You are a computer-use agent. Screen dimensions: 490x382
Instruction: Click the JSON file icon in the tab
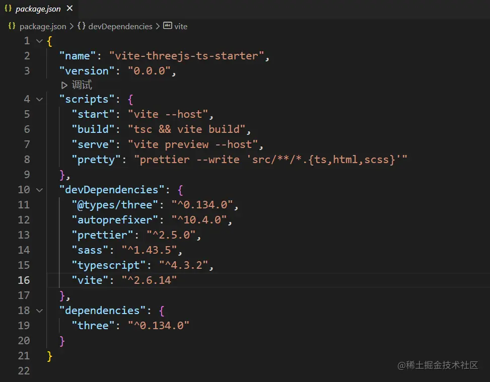(x=8, y=9)
